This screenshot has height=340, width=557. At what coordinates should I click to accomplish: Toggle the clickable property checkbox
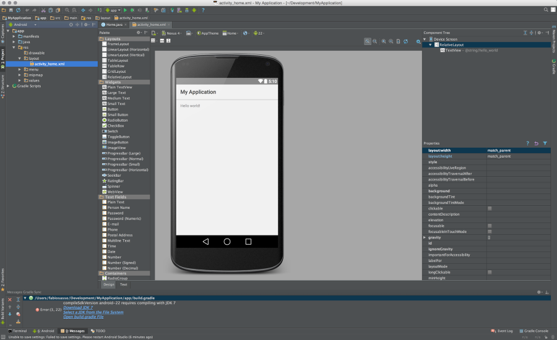click(490, 208)
